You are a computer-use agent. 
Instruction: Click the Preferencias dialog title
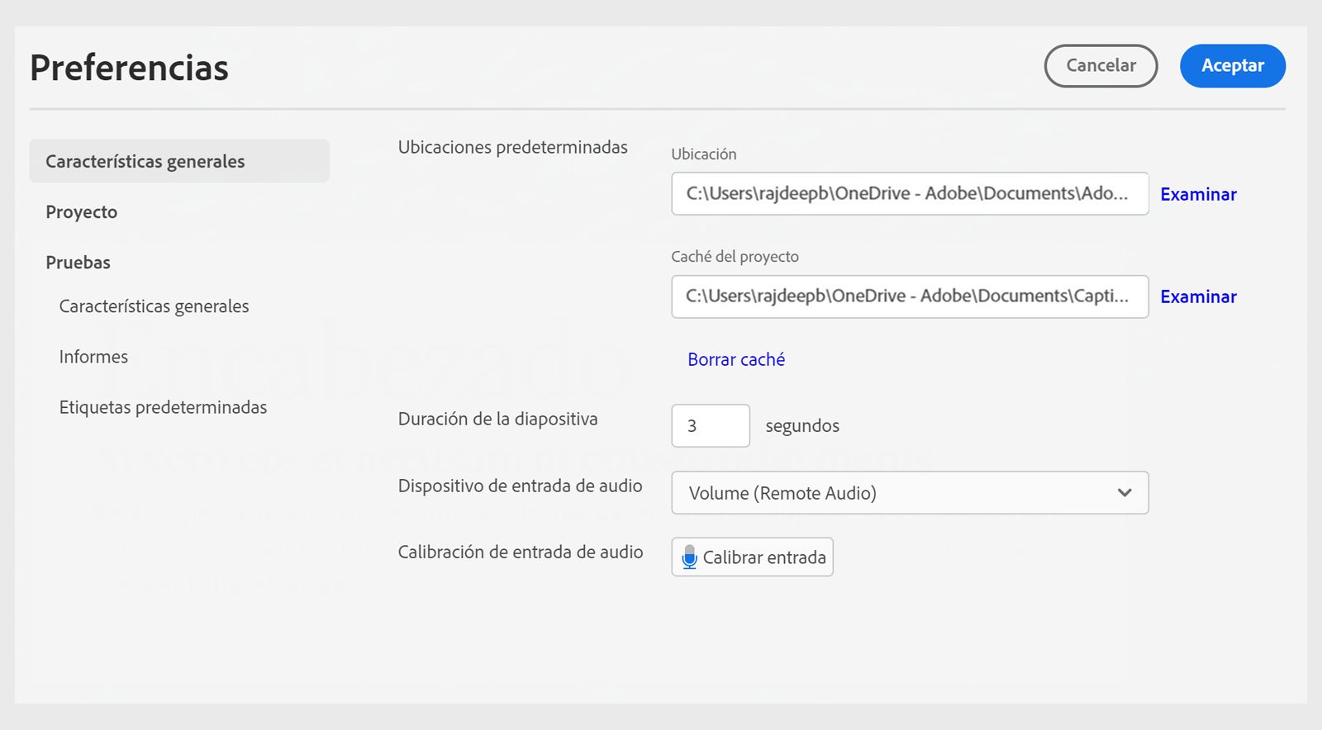[x=129, y=68]
